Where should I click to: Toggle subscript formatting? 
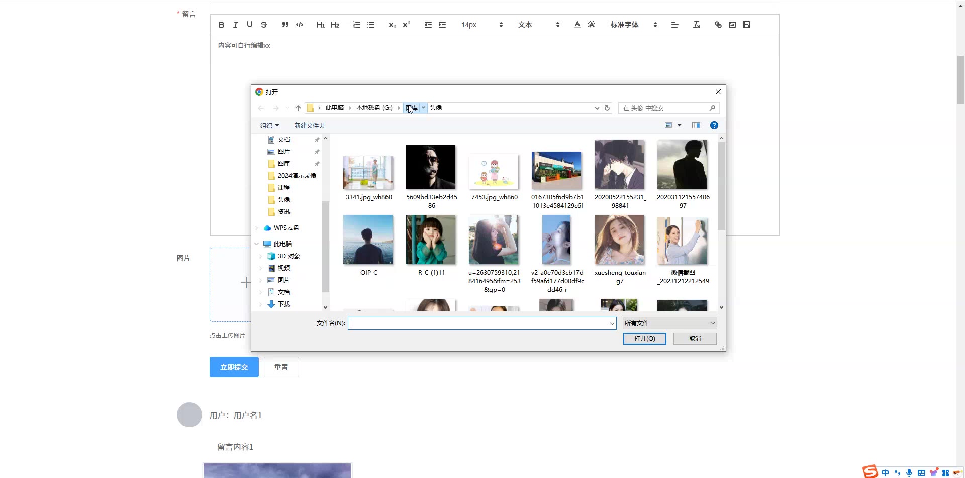(x=392, y=25)
